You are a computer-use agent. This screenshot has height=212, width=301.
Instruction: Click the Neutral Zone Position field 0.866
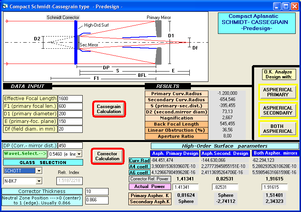tap(97, 200)
